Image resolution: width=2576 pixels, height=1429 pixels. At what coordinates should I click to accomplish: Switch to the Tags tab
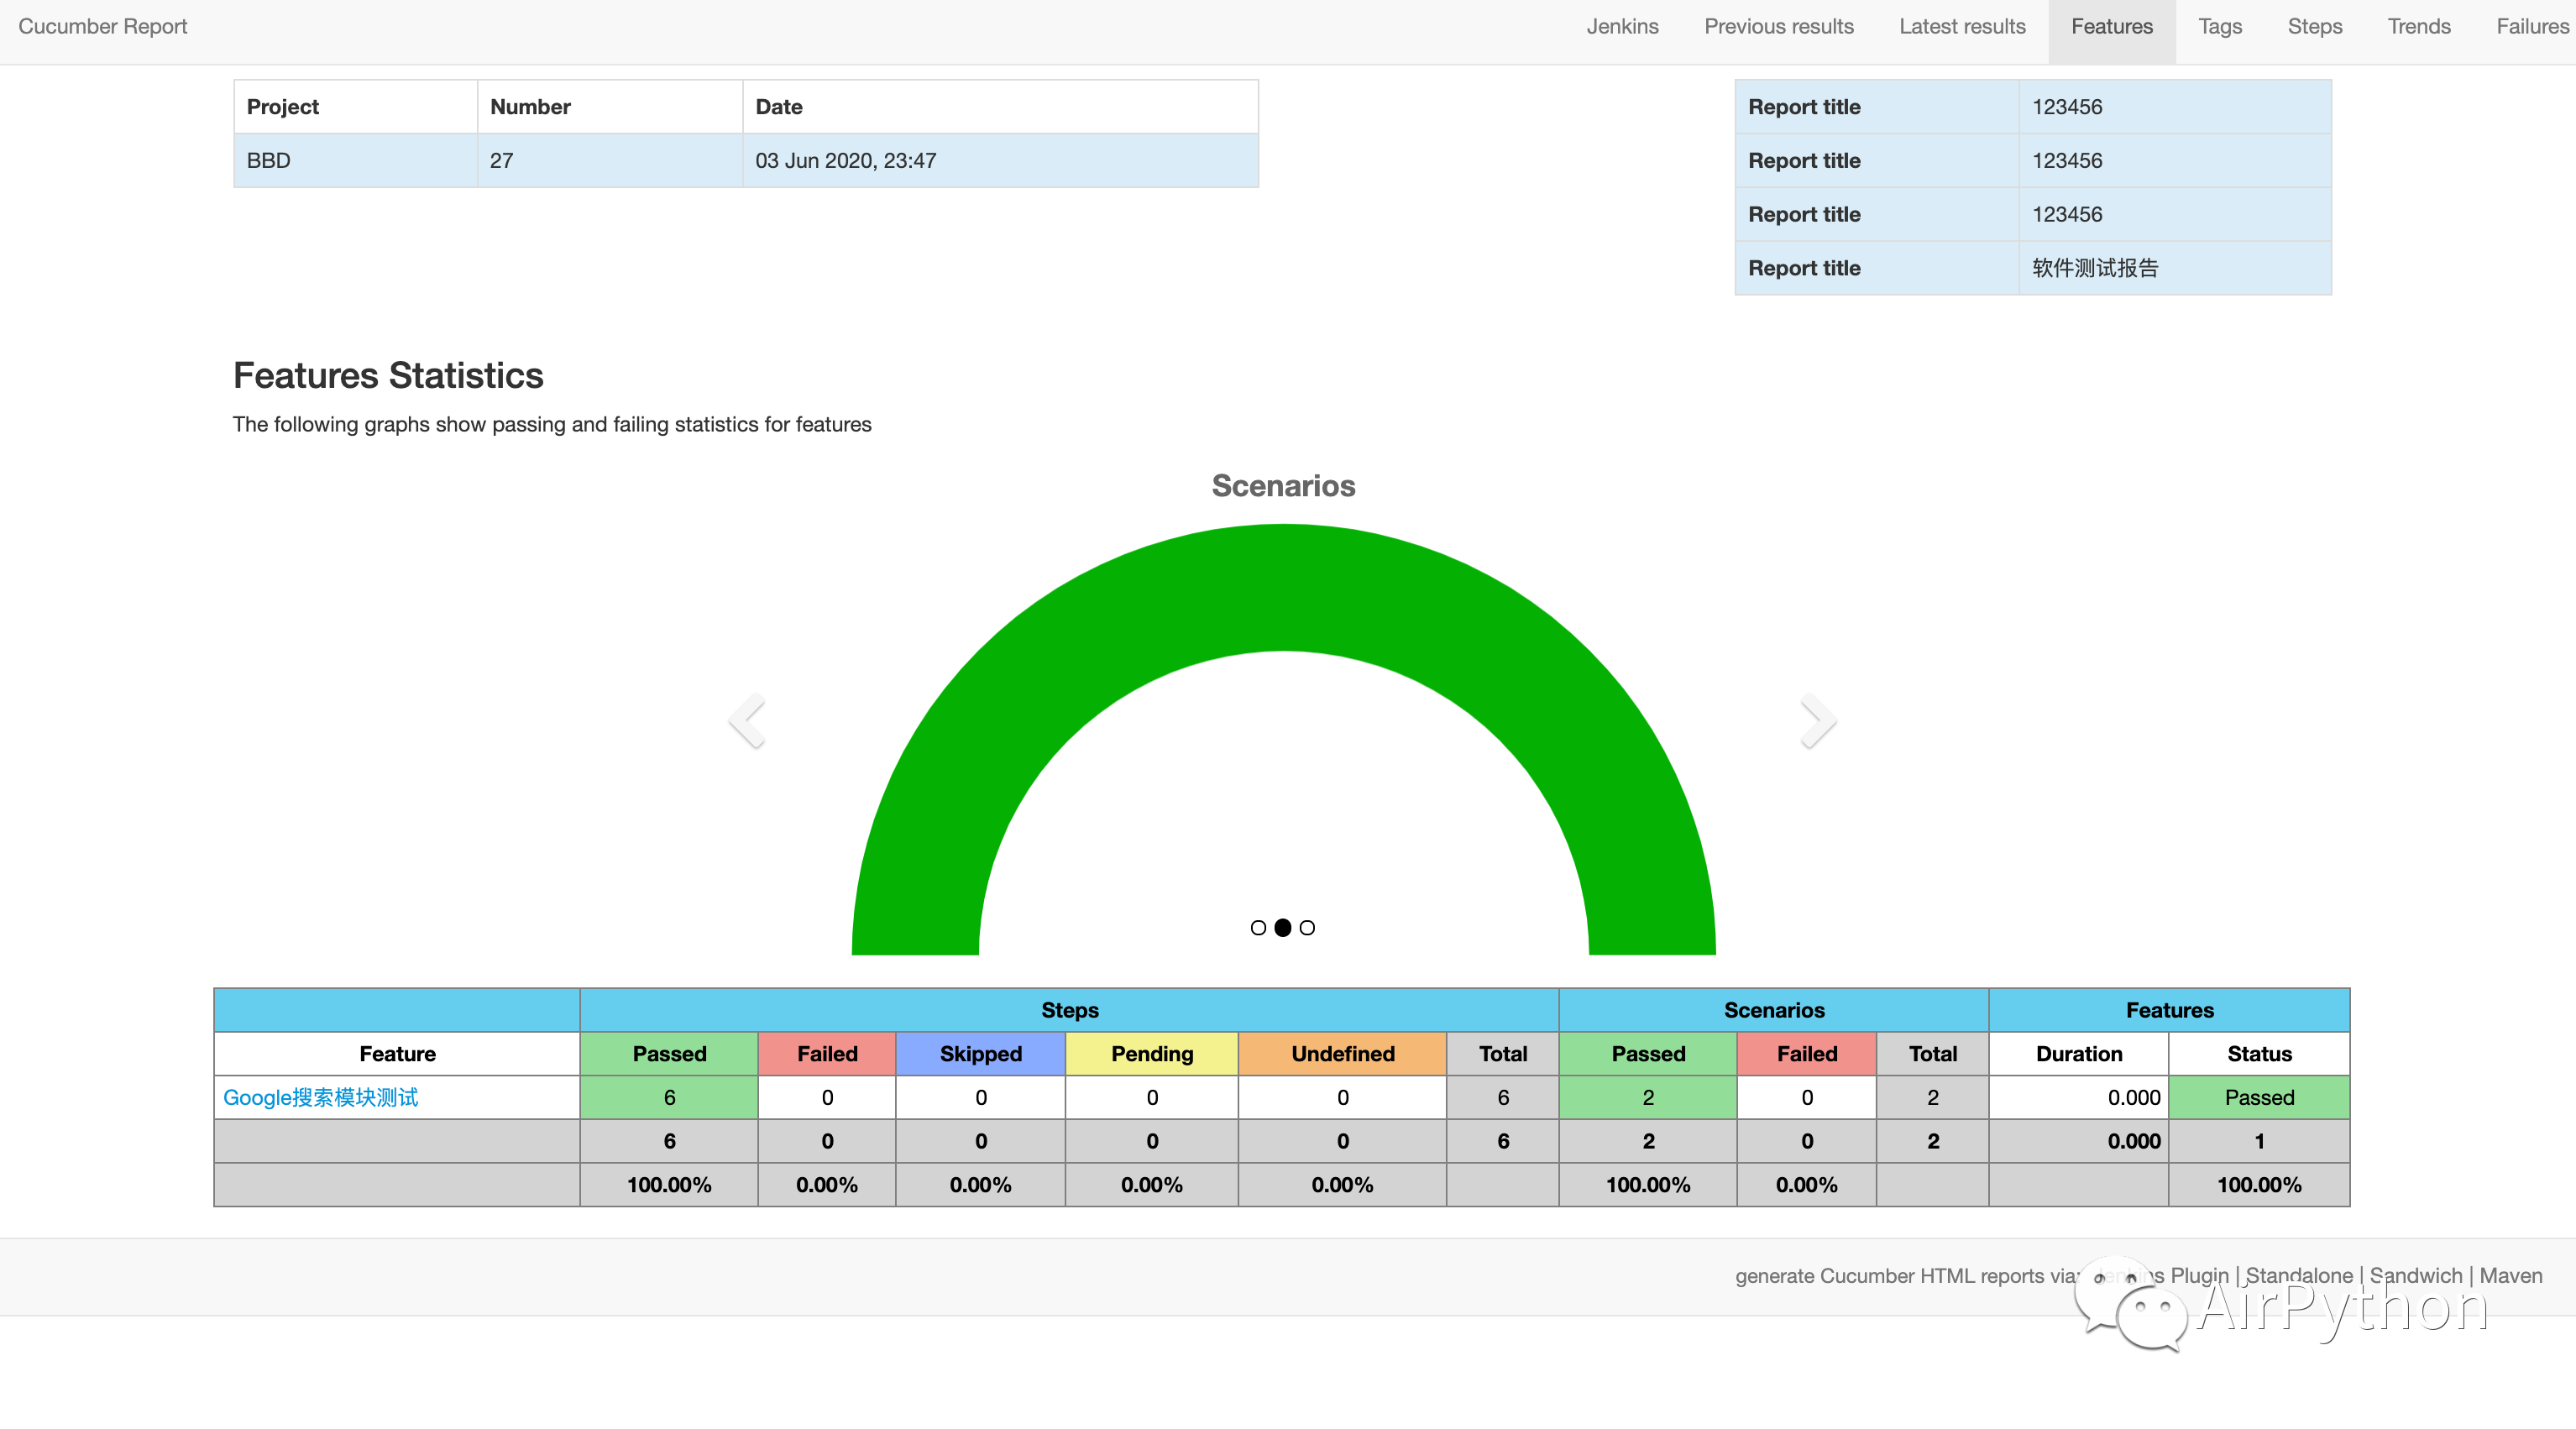pos(2219,27)
